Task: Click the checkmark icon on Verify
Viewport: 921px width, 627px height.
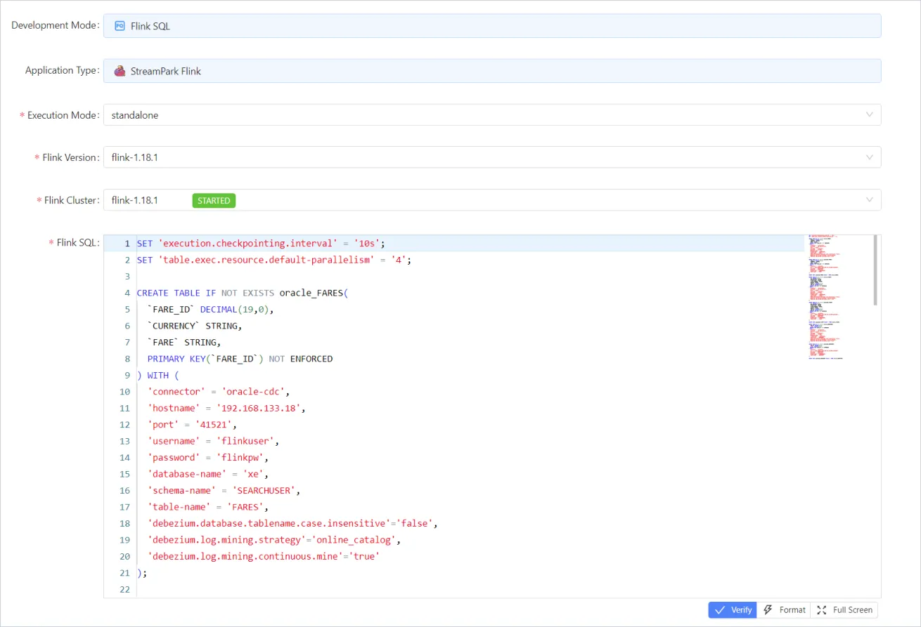Action: [x=719, y=609]
